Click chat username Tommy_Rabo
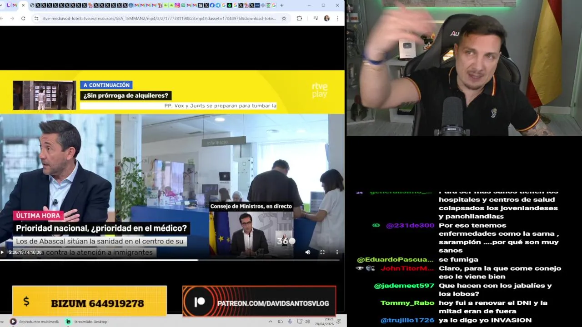This screenshot has height=327, width=582. tap(407, 303)
